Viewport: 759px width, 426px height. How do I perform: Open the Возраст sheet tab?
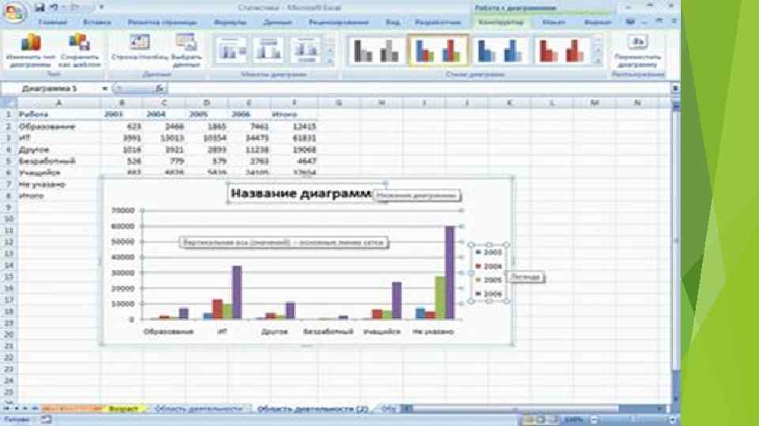point(123,409)
